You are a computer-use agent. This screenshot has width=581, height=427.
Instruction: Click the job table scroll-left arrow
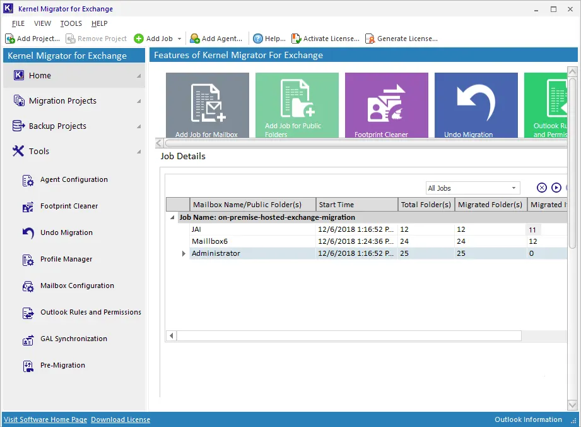point(171,336)
